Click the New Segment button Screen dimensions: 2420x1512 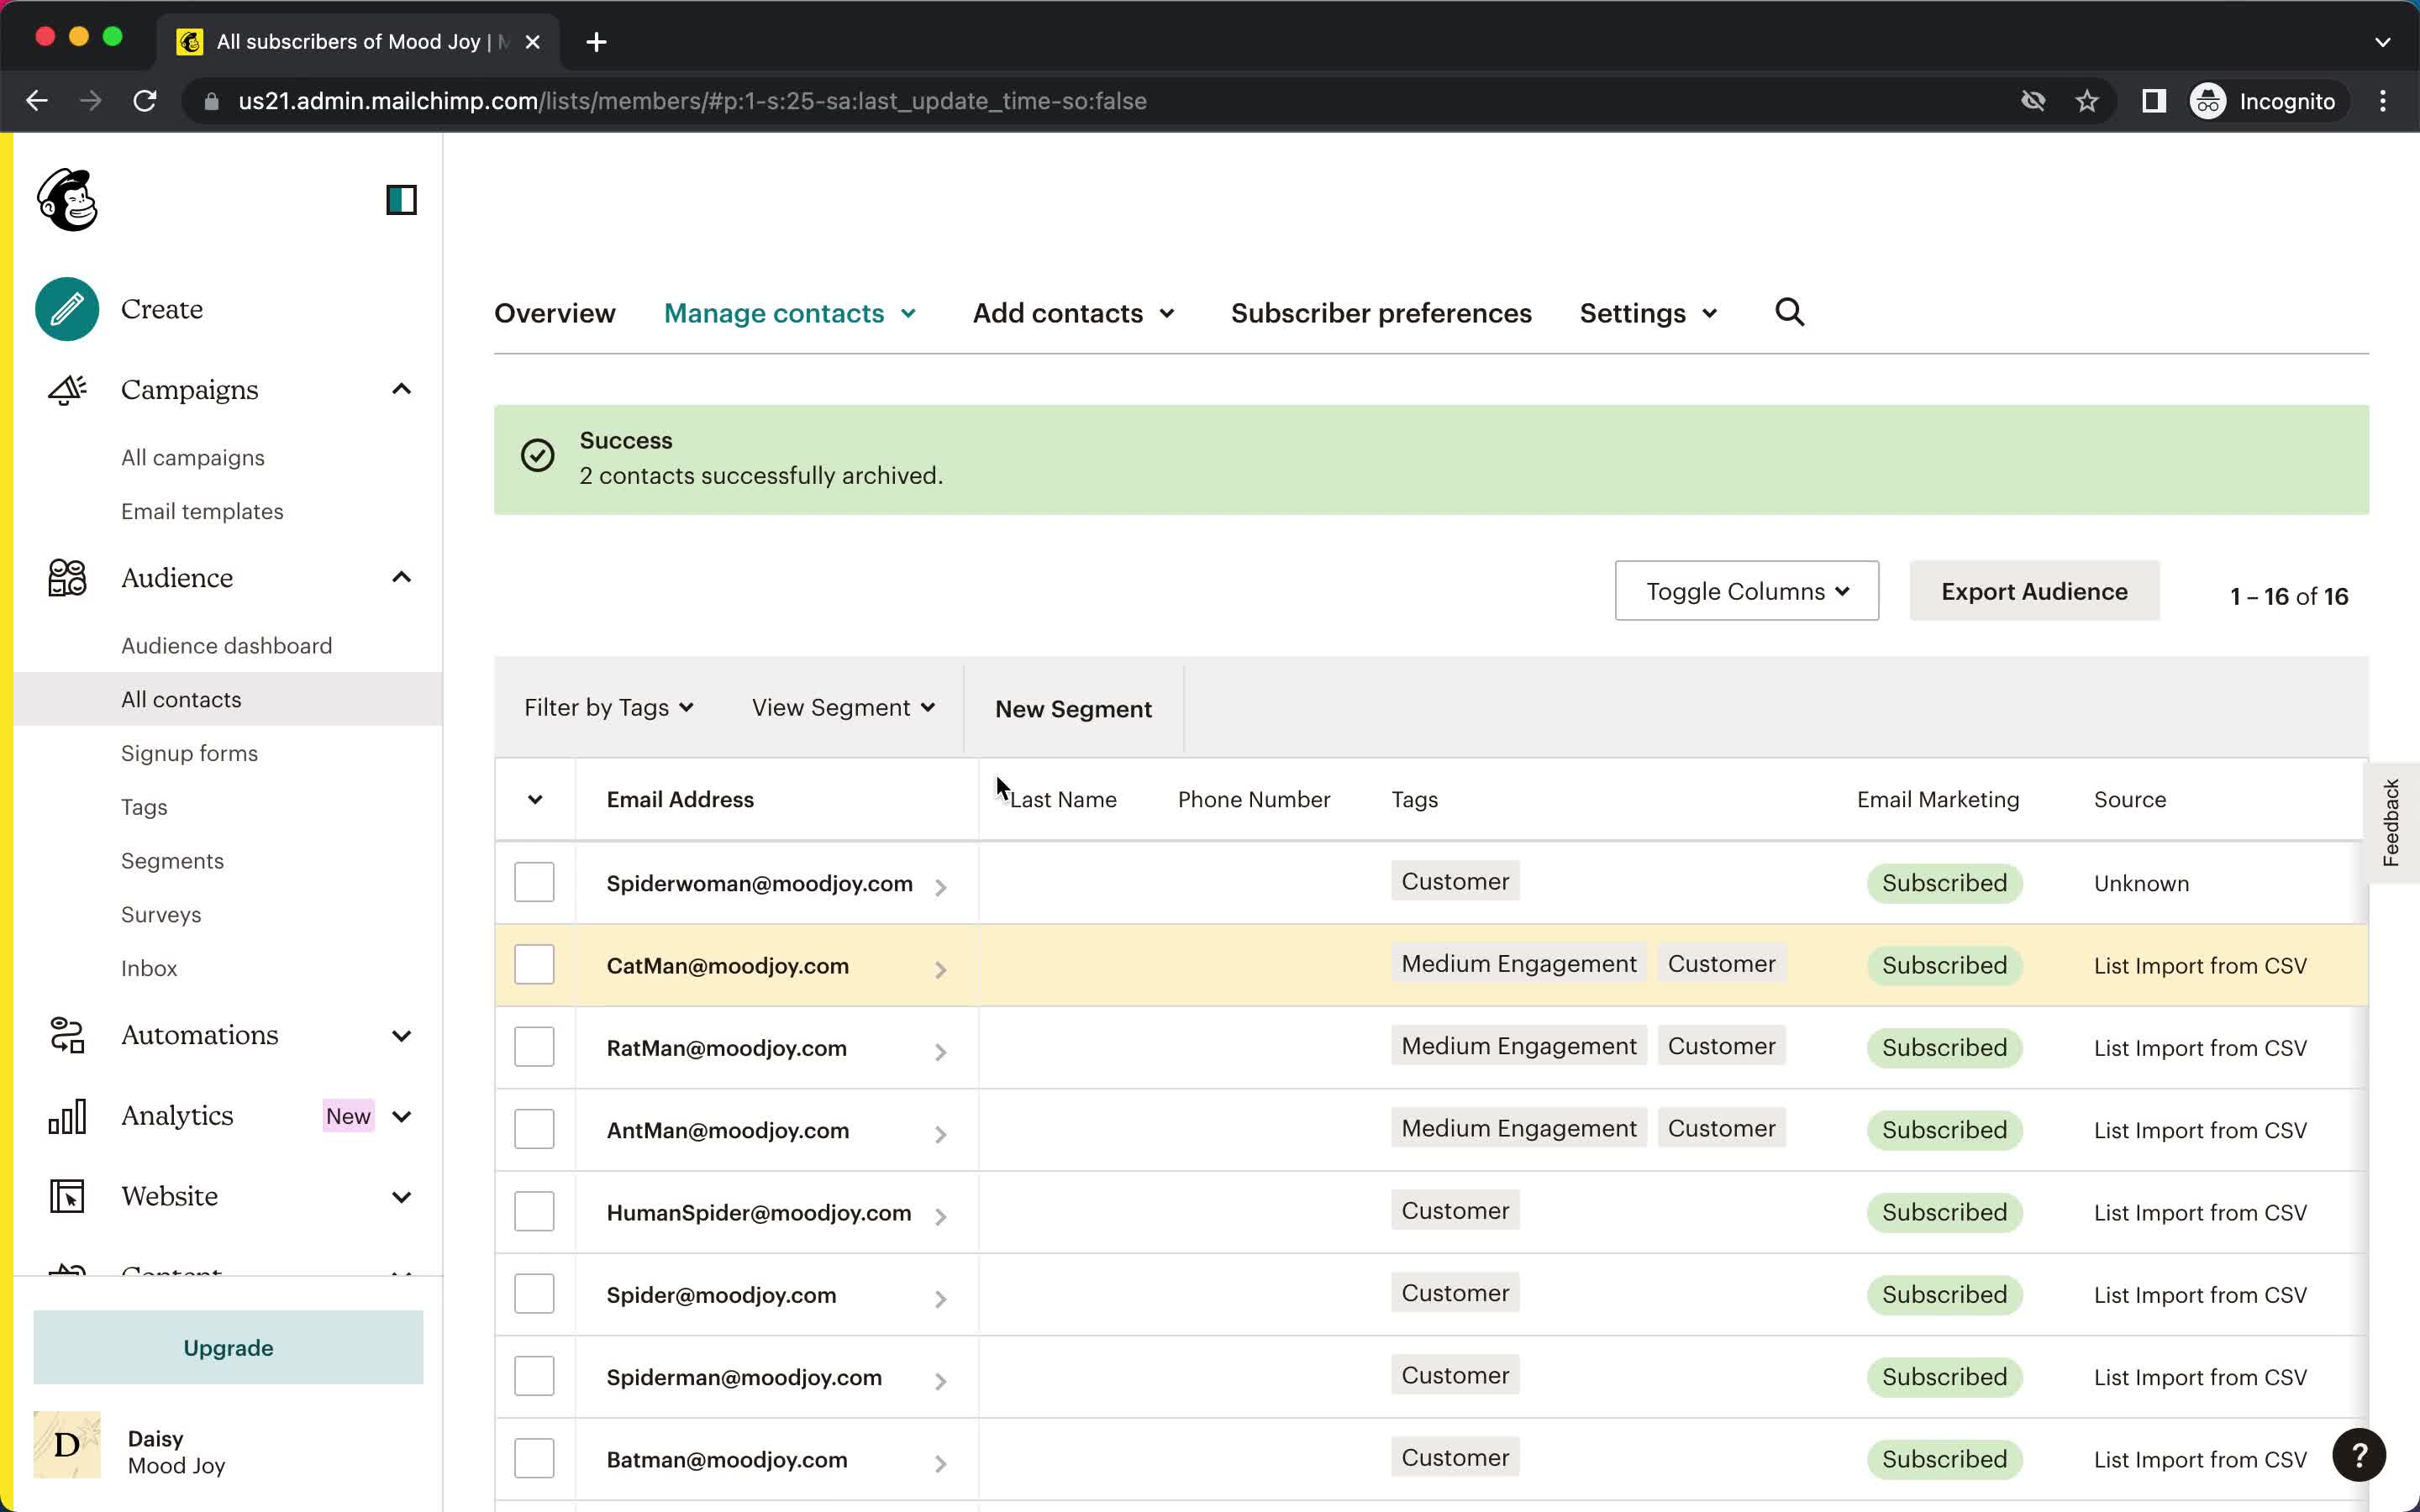(1073, 709)
